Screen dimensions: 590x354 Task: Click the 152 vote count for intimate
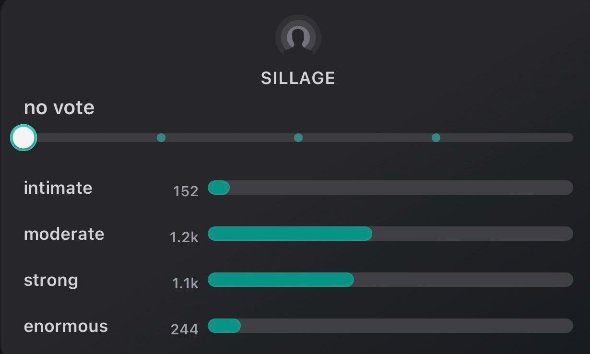pos(186,191)
